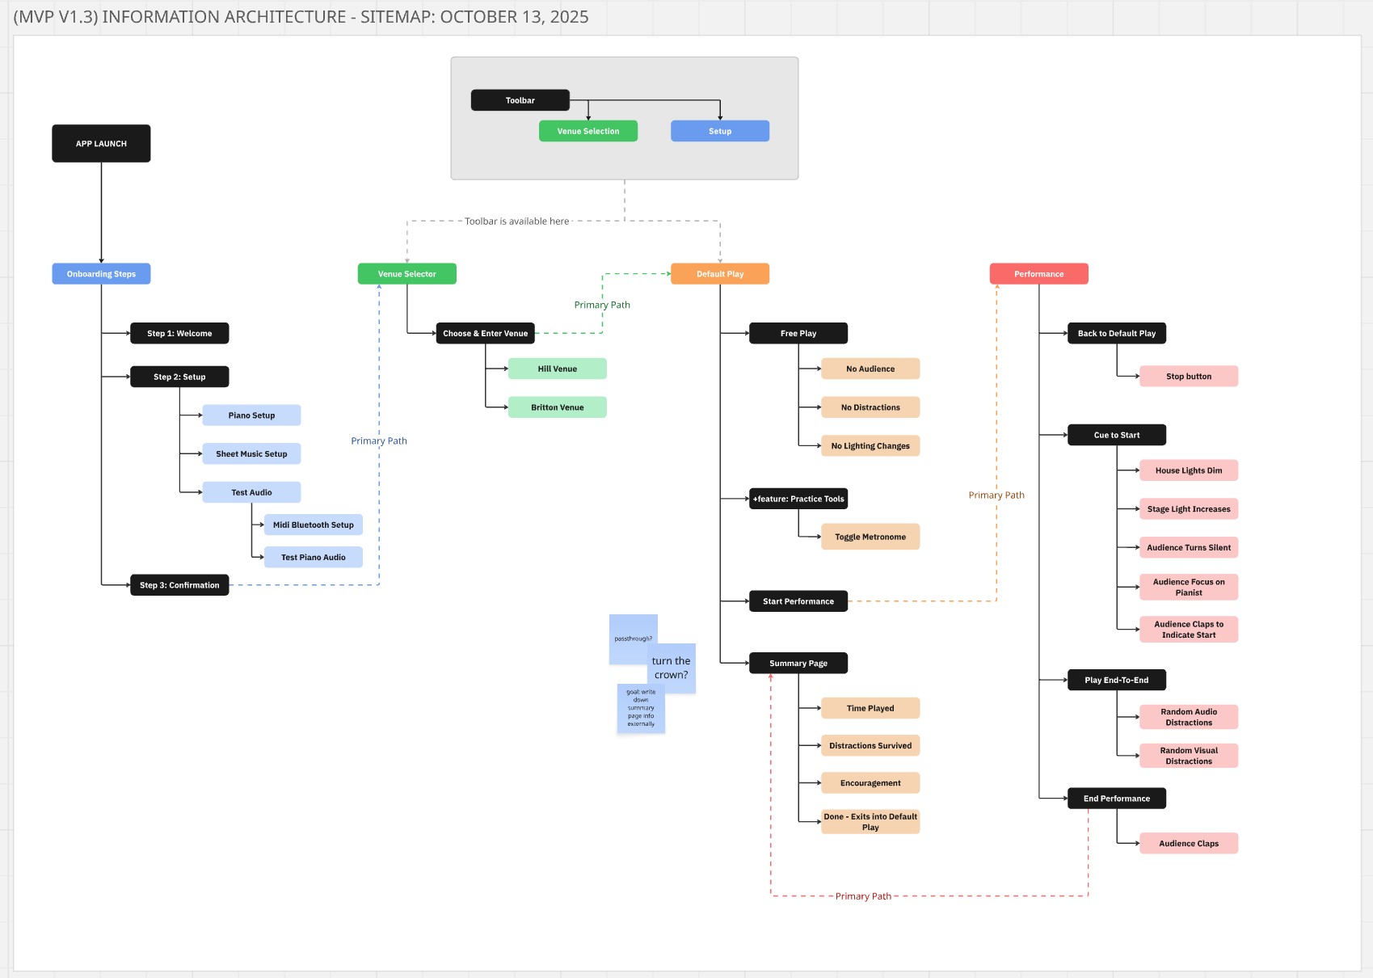Click the orange Default Play node
Image resolution: width=1373 pixels, height=978 pixels.
[x=720, y=274]
